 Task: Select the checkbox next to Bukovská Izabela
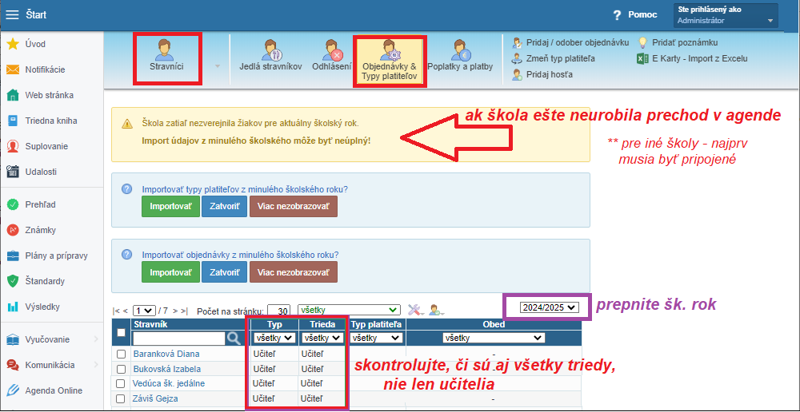pyautogui.click(x=122, y=369)
